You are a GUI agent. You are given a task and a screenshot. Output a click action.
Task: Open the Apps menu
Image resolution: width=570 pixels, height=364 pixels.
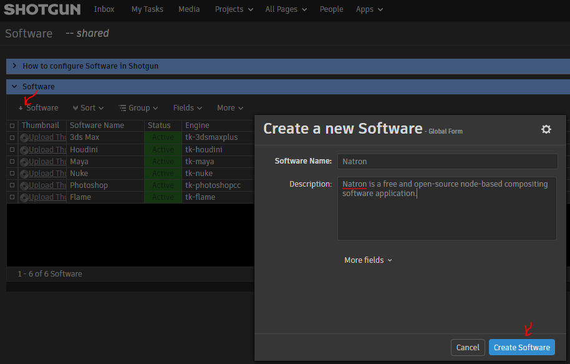(369, 9)
